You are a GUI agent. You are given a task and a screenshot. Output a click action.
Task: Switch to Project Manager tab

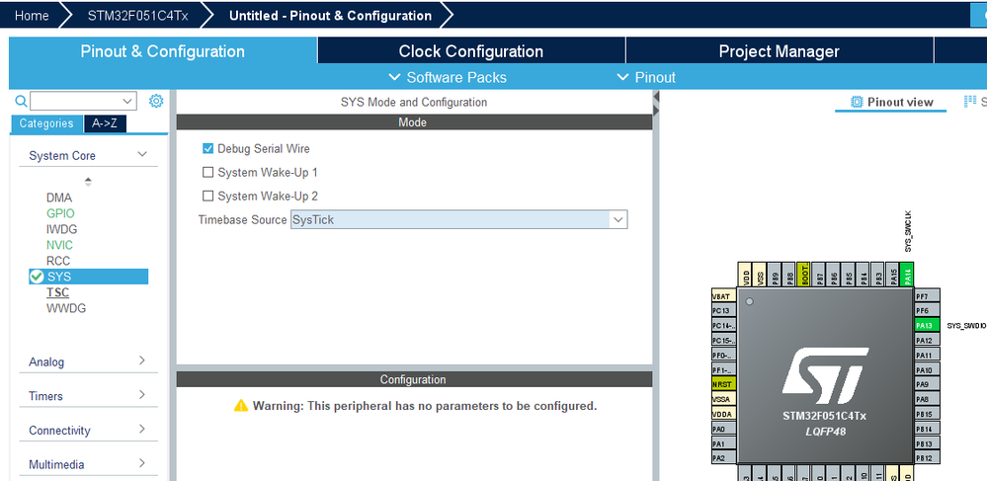(780, 51)
